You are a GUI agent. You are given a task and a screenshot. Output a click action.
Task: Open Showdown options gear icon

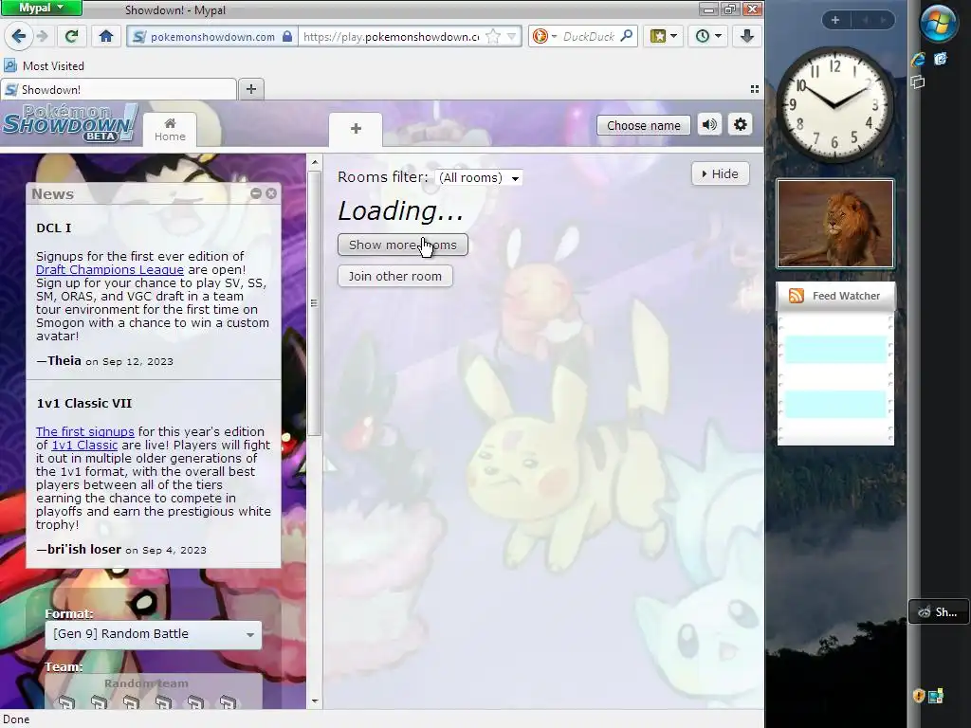(x=740, y=124)
